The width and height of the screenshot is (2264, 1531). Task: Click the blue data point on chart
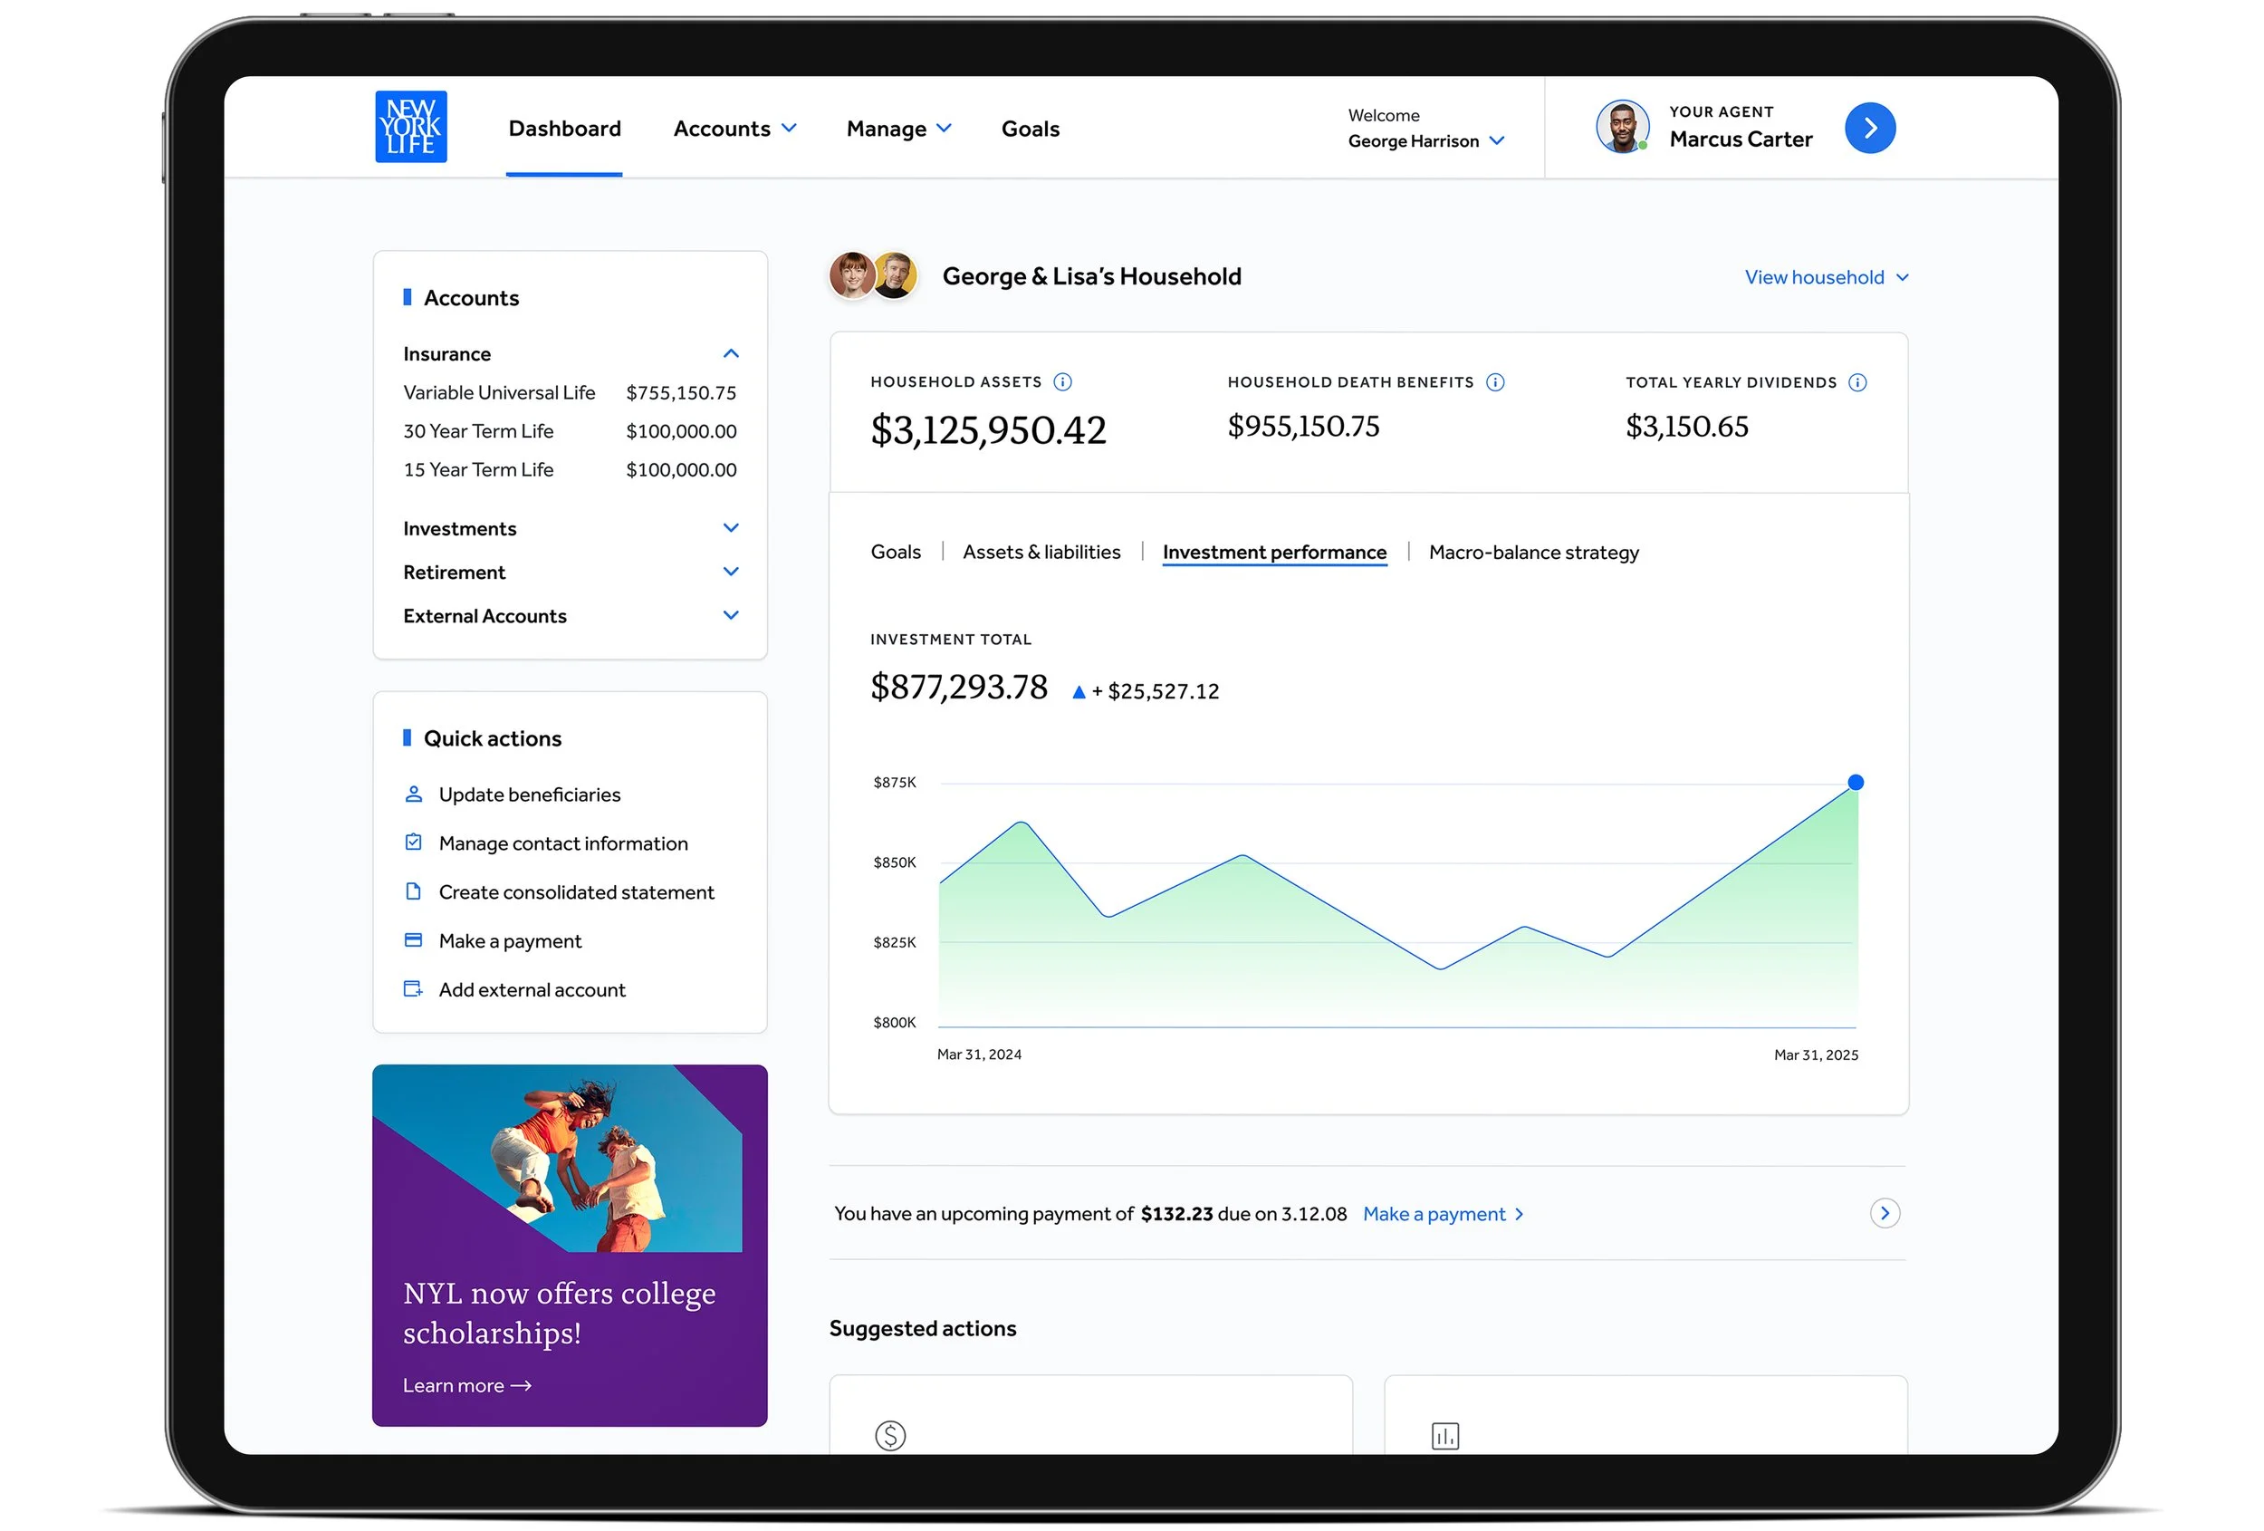tap(1855, 783)
